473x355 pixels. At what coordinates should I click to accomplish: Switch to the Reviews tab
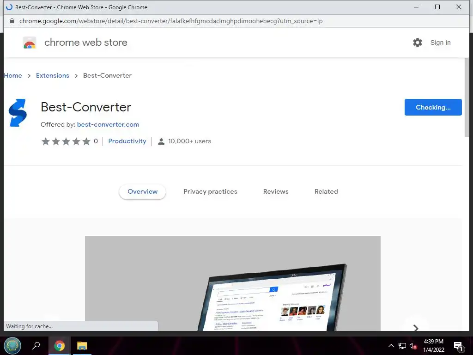[276, 192]
